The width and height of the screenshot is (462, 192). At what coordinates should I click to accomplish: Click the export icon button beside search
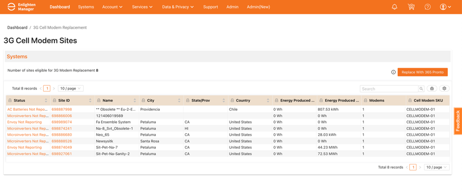432,88
